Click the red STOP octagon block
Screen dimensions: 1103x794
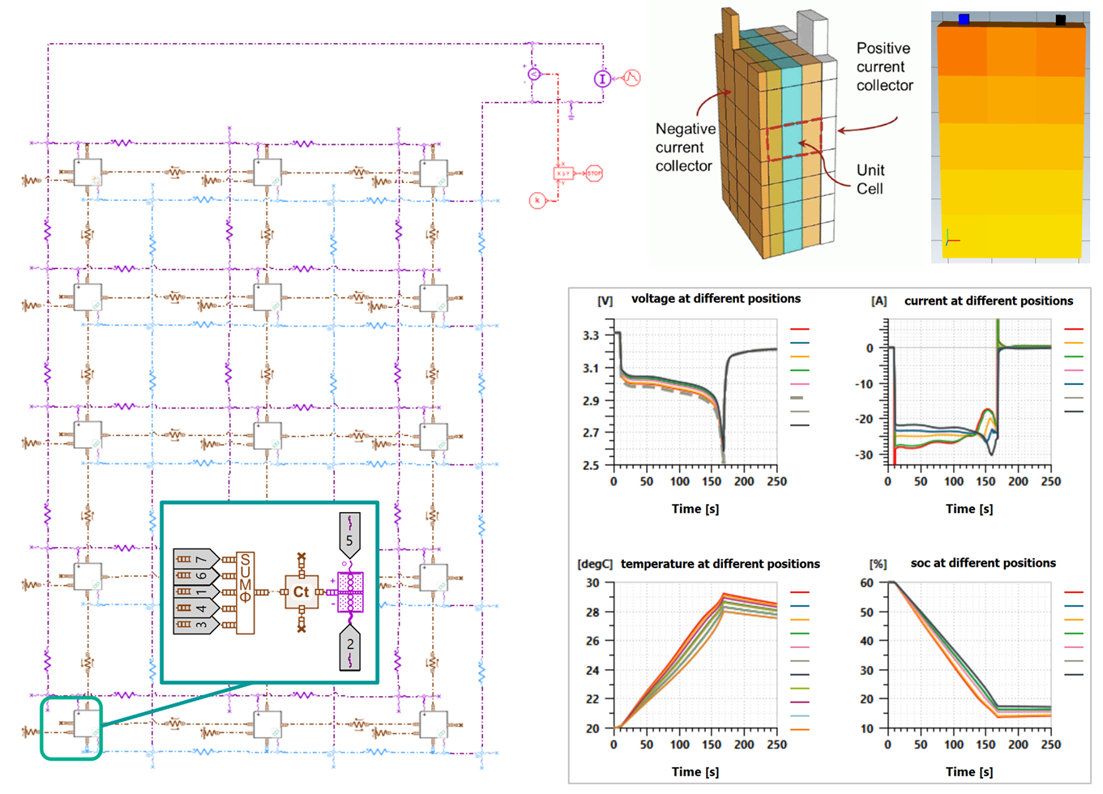595,173
